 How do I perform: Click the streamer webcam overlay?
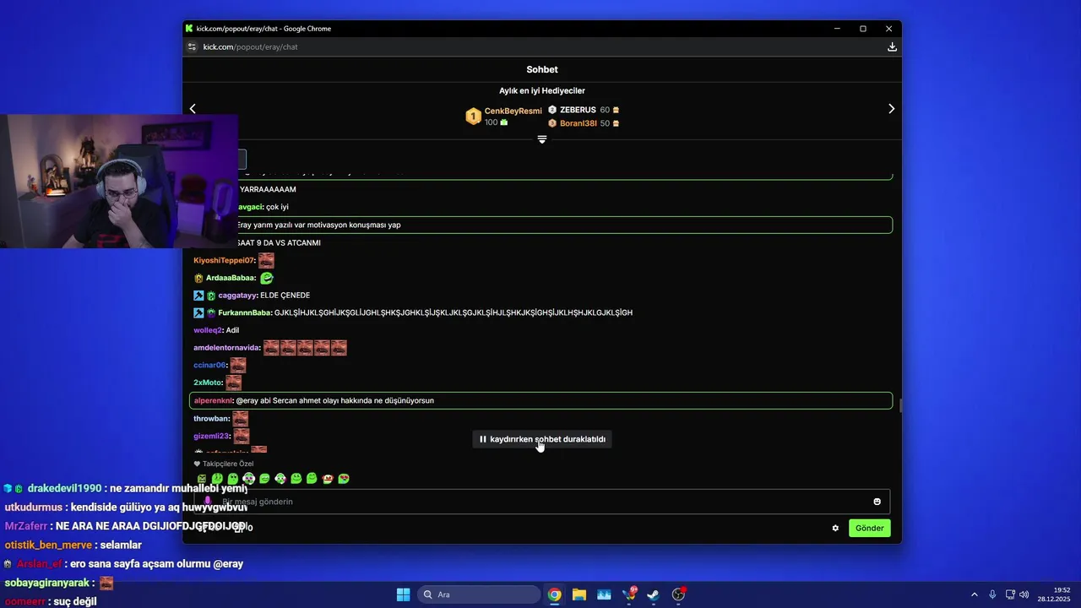click(119, 181)
